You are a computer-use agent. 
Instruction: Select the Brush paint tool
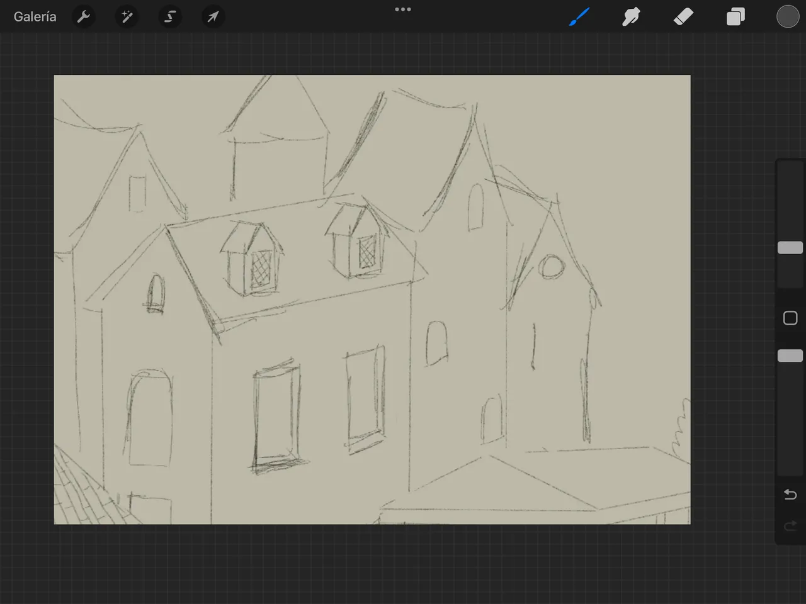coord(579,17)
